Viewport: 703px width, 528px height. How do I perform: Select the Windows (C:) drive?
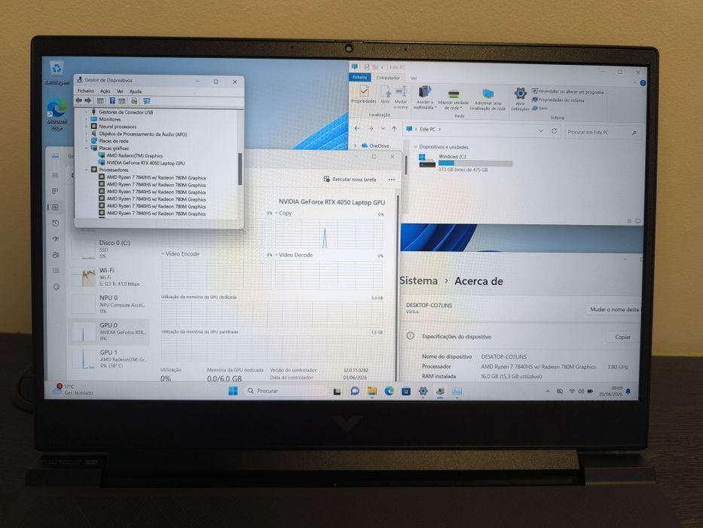click(466, 163)
